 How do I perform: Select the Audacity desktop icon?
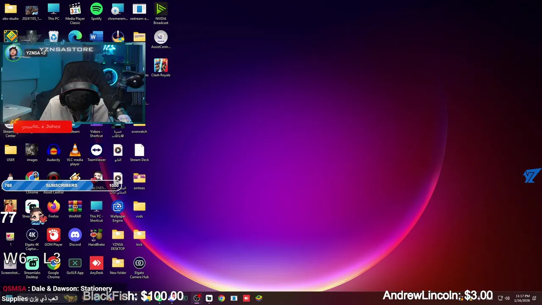[53, 153]
